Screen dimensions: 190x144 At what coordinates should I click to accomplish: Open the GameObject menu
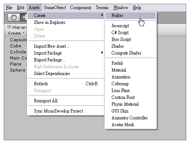pos(55,8)
